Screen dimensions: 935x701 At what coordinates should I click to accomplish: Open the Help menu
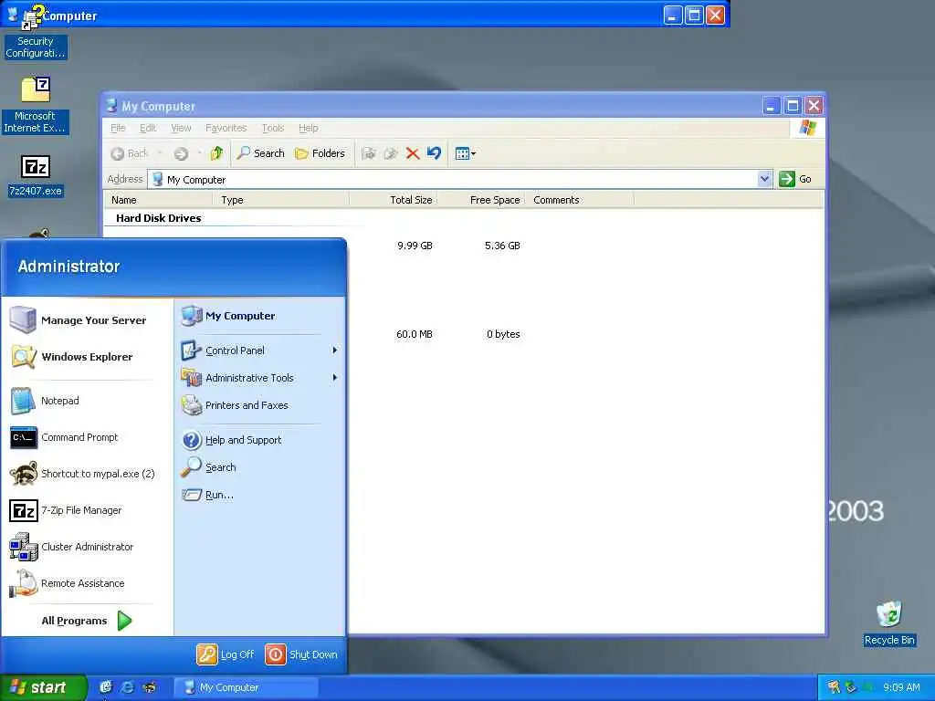point(309,128)
